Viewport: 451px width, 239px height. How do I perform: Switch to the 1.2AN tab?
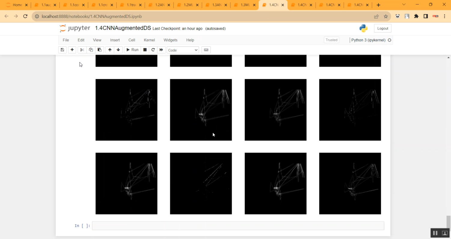pos(159,5)
